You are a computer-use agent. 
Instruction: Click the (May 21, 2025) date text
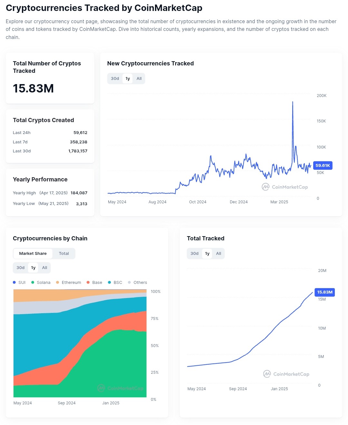click(x=53, y=204)
